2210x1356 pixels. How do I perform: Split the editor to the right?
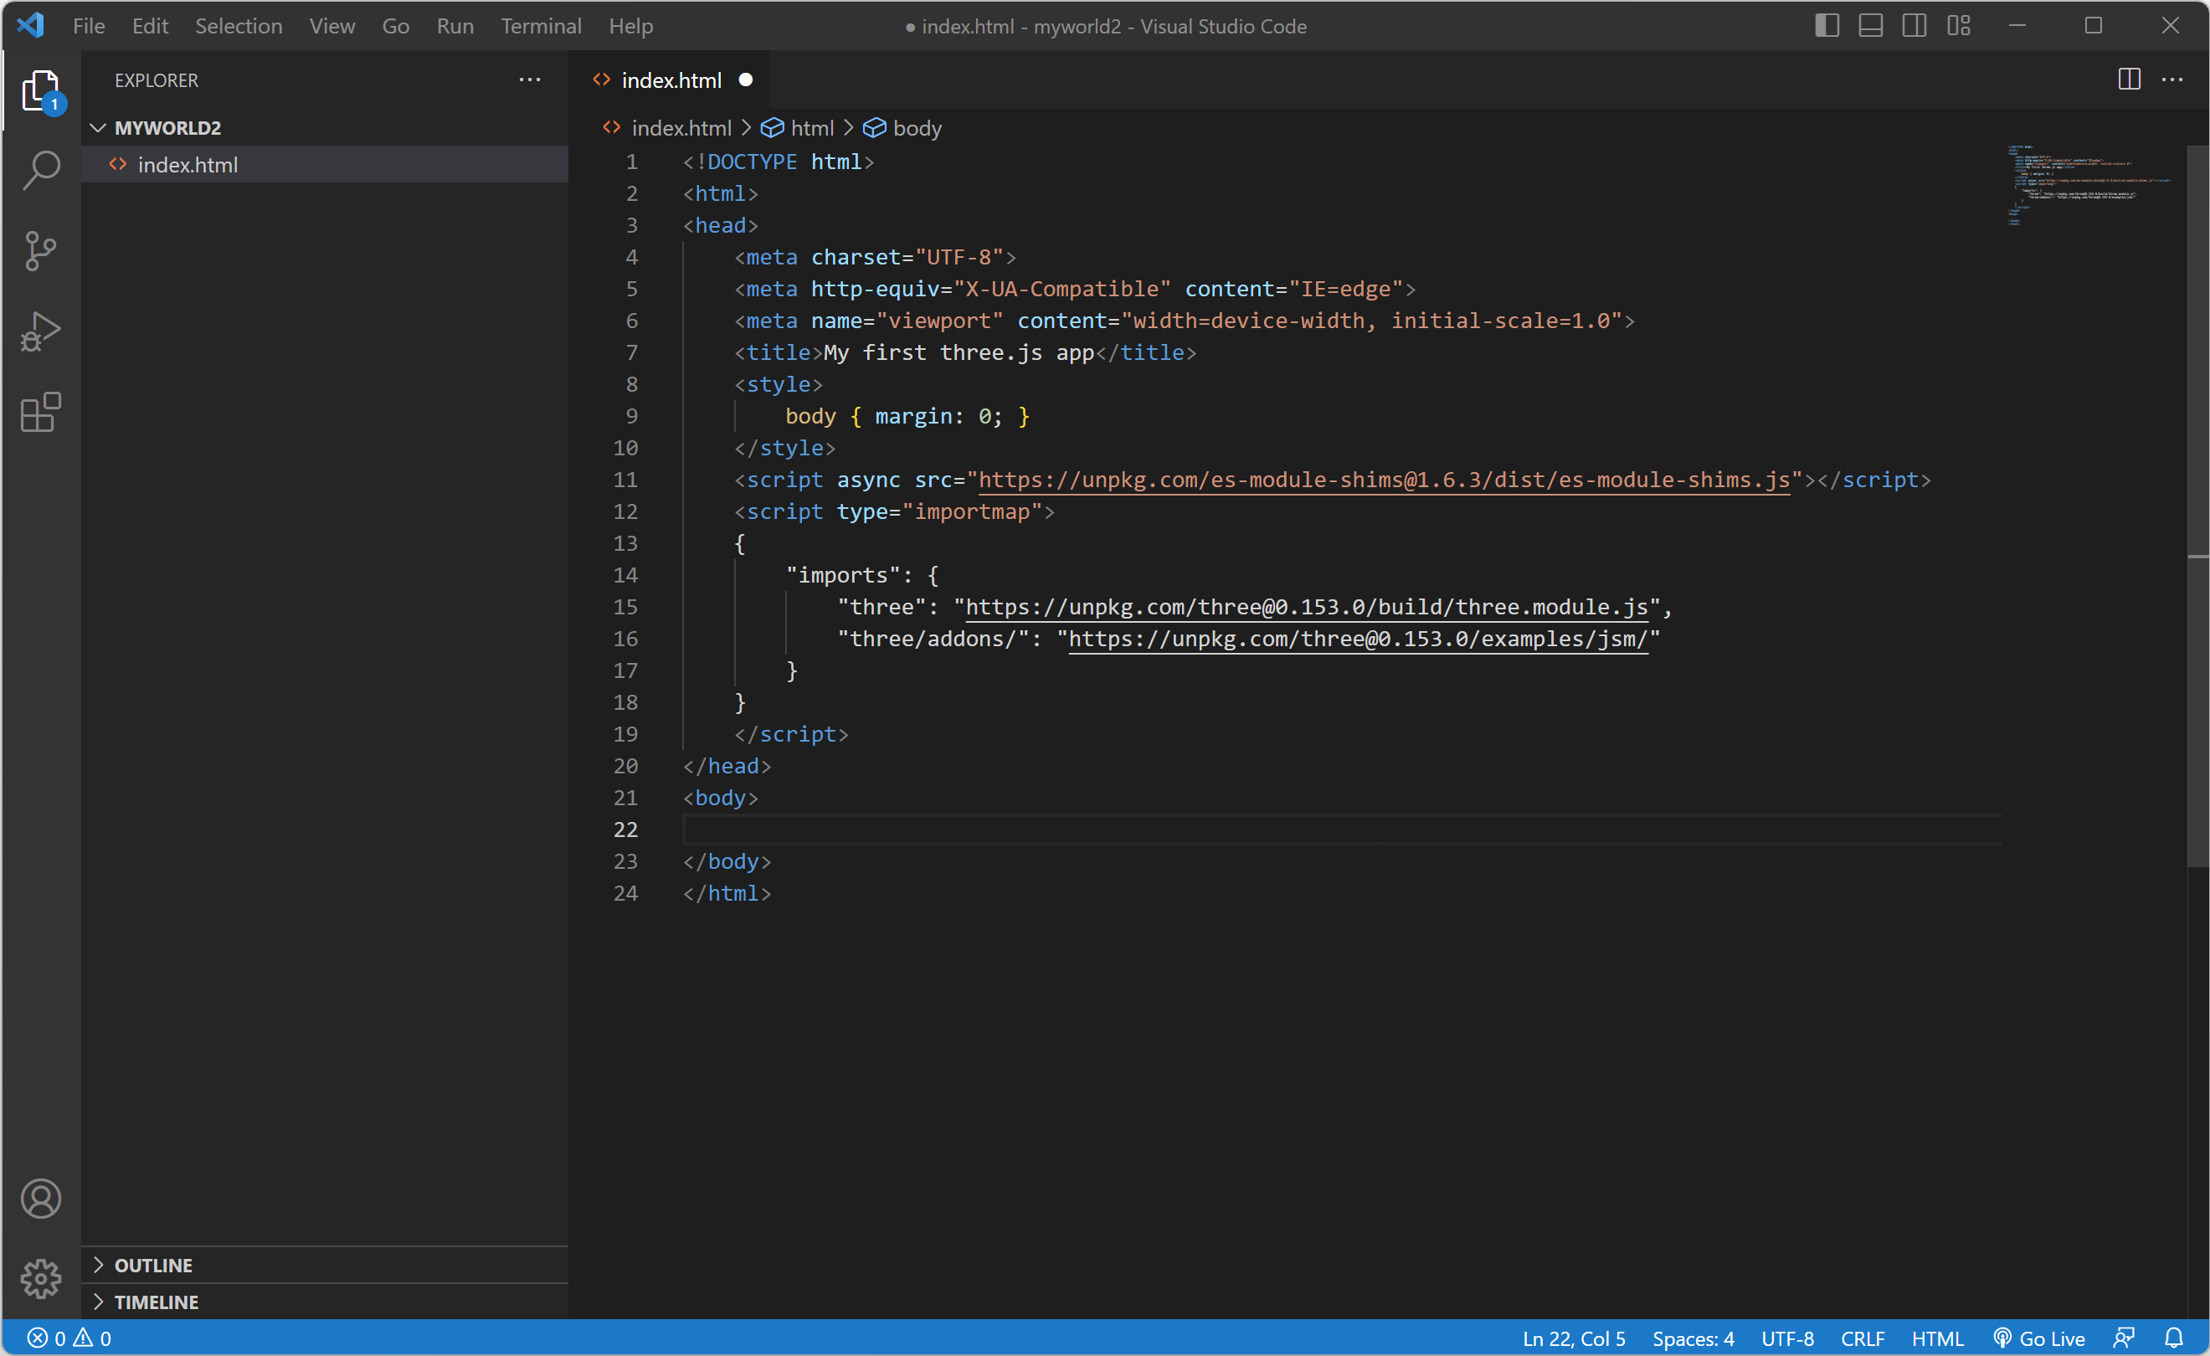[x=2128, y=80]
